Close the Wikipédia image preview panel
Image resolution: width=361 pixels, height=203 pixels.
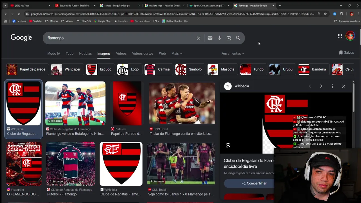pos(344,86)
